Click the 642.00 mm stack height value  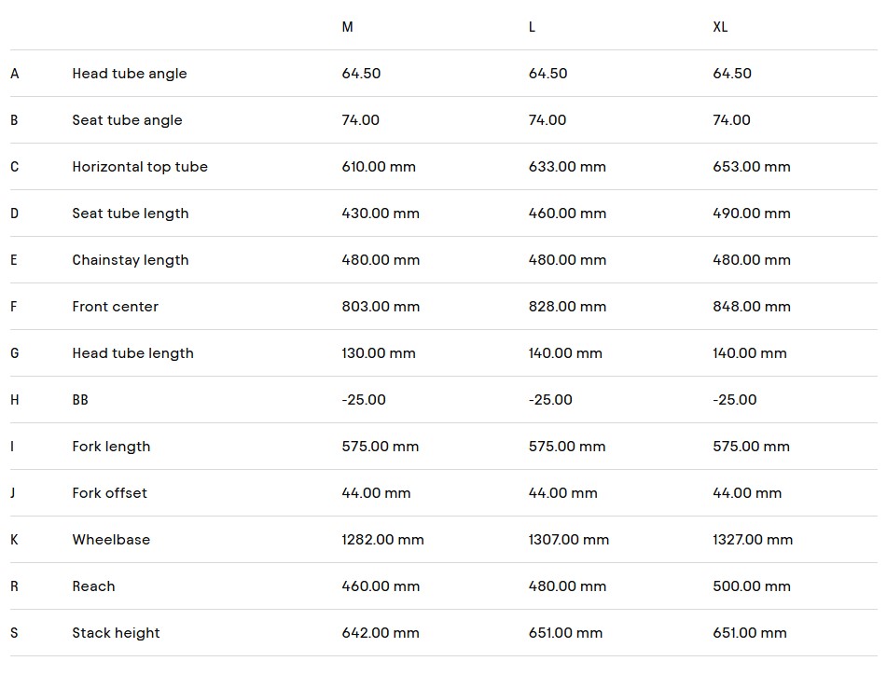point(381,633)
